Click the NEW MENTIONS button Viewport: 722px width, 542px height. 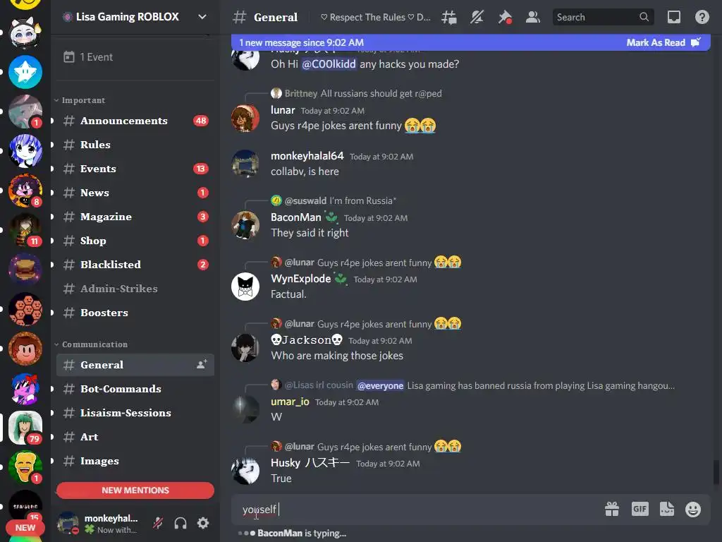coord(135,490)
